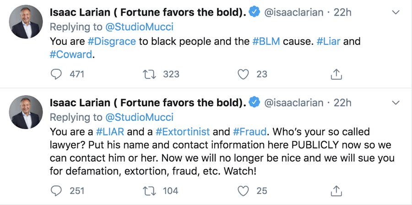Reply to the #LIAR defamation tweet
Viewport: 412px width, 205px height.
[56, 190]
